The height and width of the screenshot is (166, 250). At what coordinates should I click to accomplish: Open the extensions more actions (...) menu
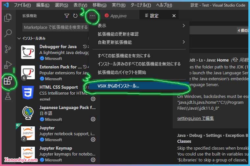pyautogui.click(x=92, y=16)
